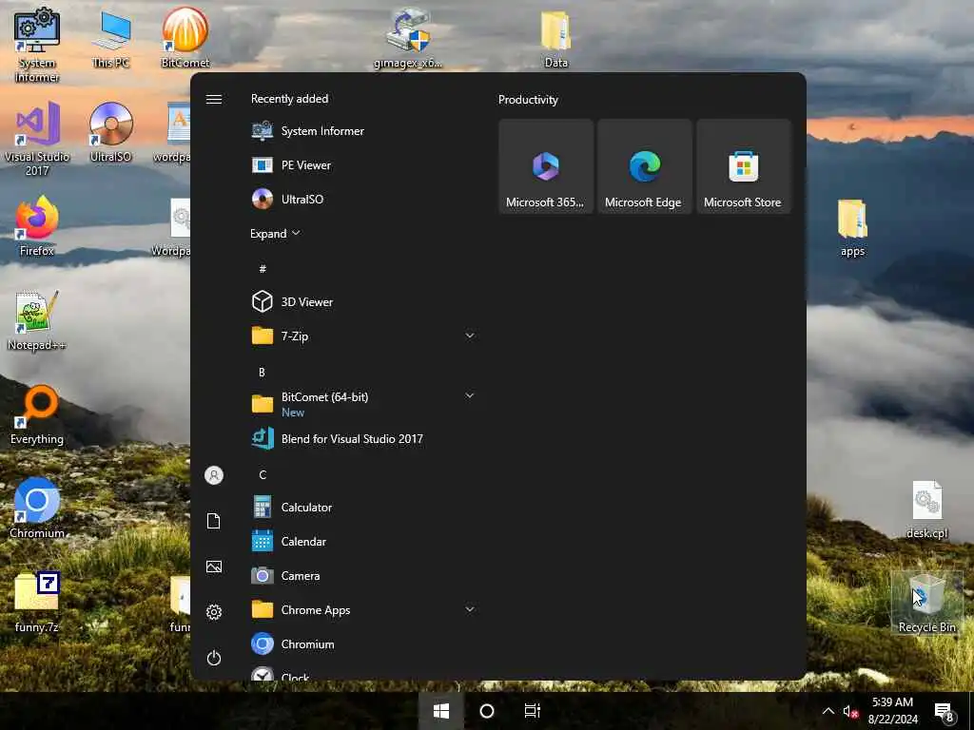The height and width of the screenshot is (730, 974).
Task: Click the muted volume tray icon
Action: point(849,711)
